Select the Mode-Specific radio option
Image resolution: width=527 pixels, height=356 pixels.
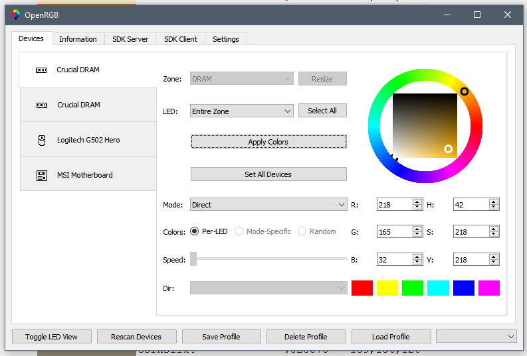pos(239,231)
